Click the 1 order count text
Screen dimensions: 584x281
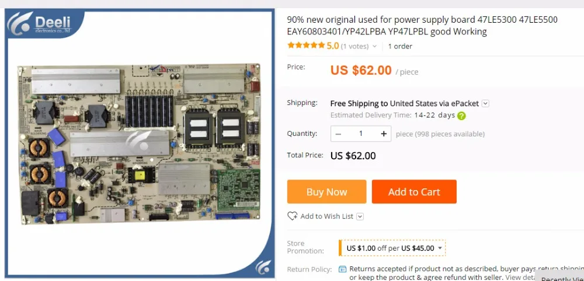(x=400, y=46)
